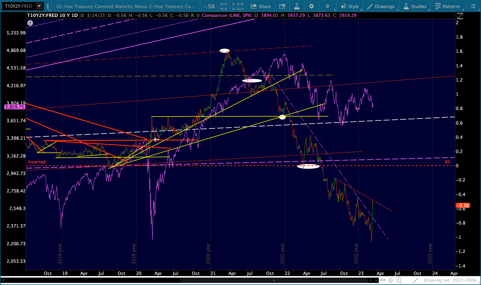This screenshot has width=481, height=285.
Task: Open the beaker studies quick icon
Action: [x=297, y=6]
